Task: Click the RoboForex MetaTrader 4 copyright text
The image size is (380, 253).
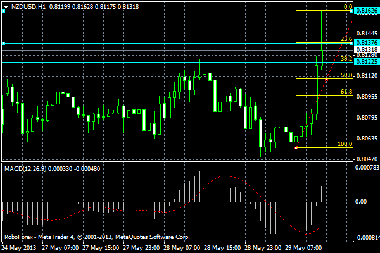Action: pos(97,237)
